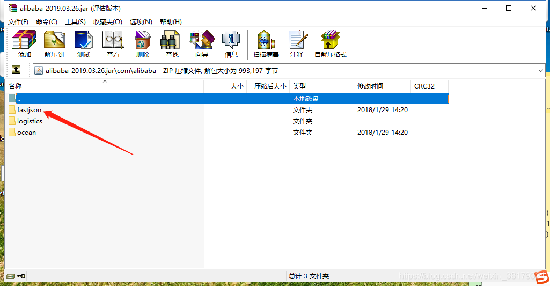Image resolution: width=550 pixels, height=286 pixels.
Task: Open the 命令(C) menu
Action: click(x=46, y=22)
